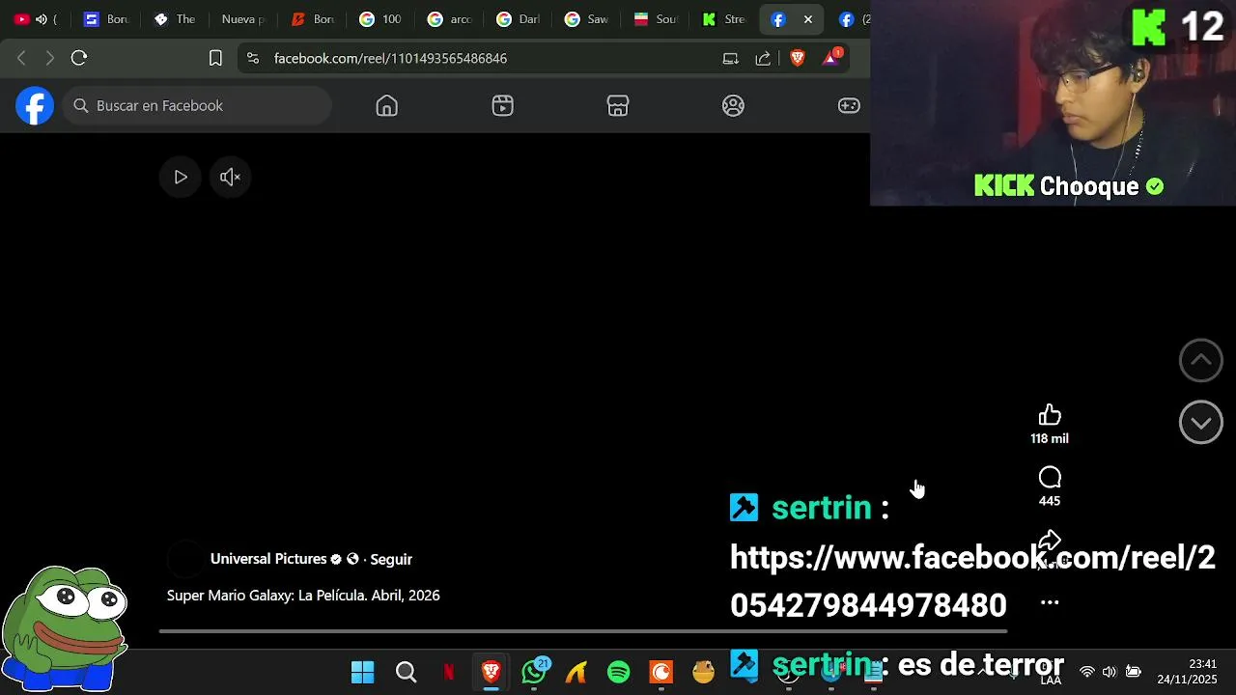Play the paused reel
The width and height of the screenshot is (1236, 695).
(181, 177)
